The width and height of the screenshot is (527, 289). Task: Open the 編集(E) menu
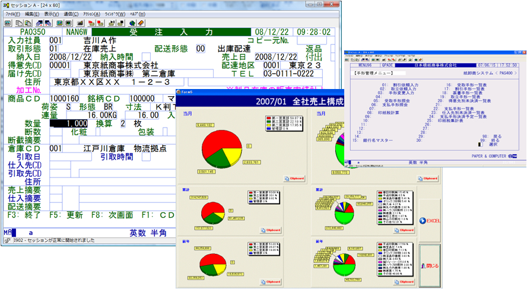pyautogui.click(x=32, y=14)
